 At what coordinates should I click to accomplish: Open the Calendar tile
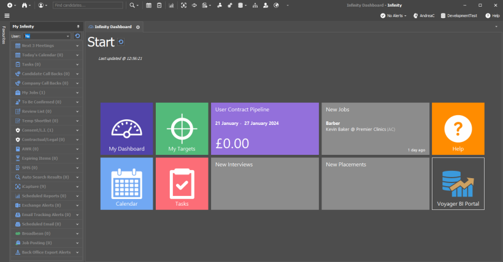pos(126,184)
